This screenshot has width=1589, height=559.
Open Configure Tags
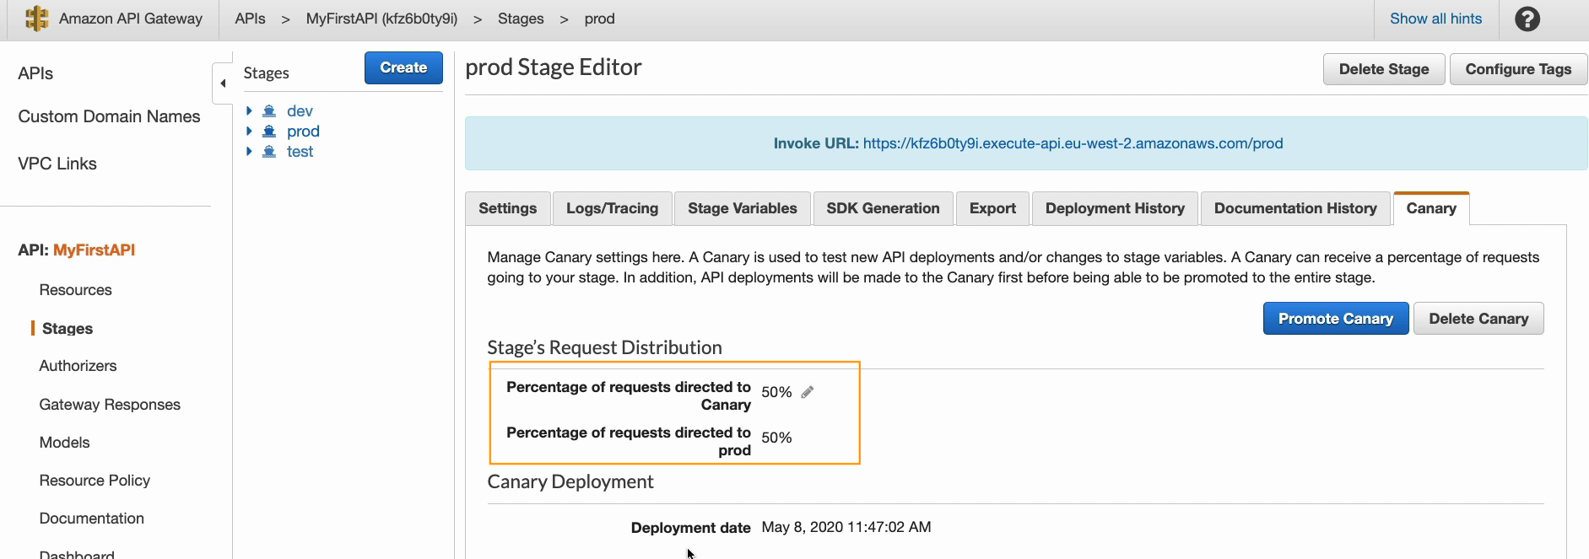1518,69
